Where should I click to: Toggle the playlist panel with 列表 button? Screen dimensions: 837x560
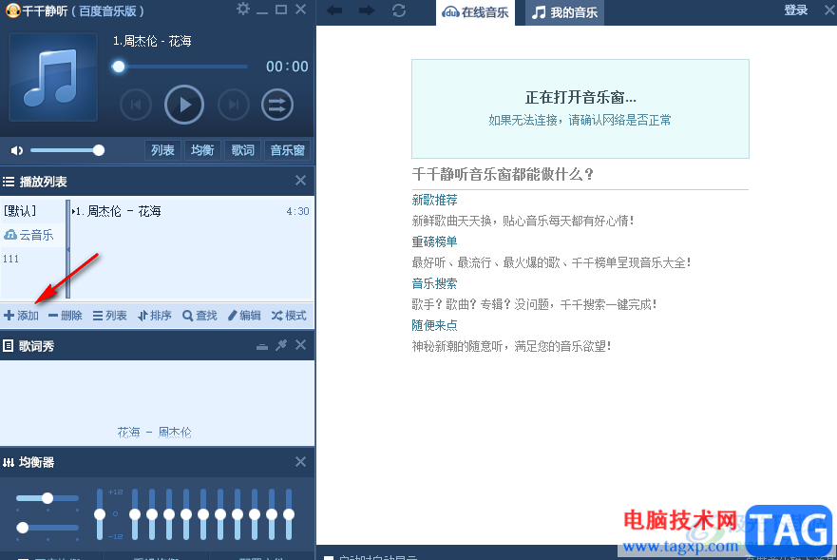pyautogui.click(x=162, y=150)
